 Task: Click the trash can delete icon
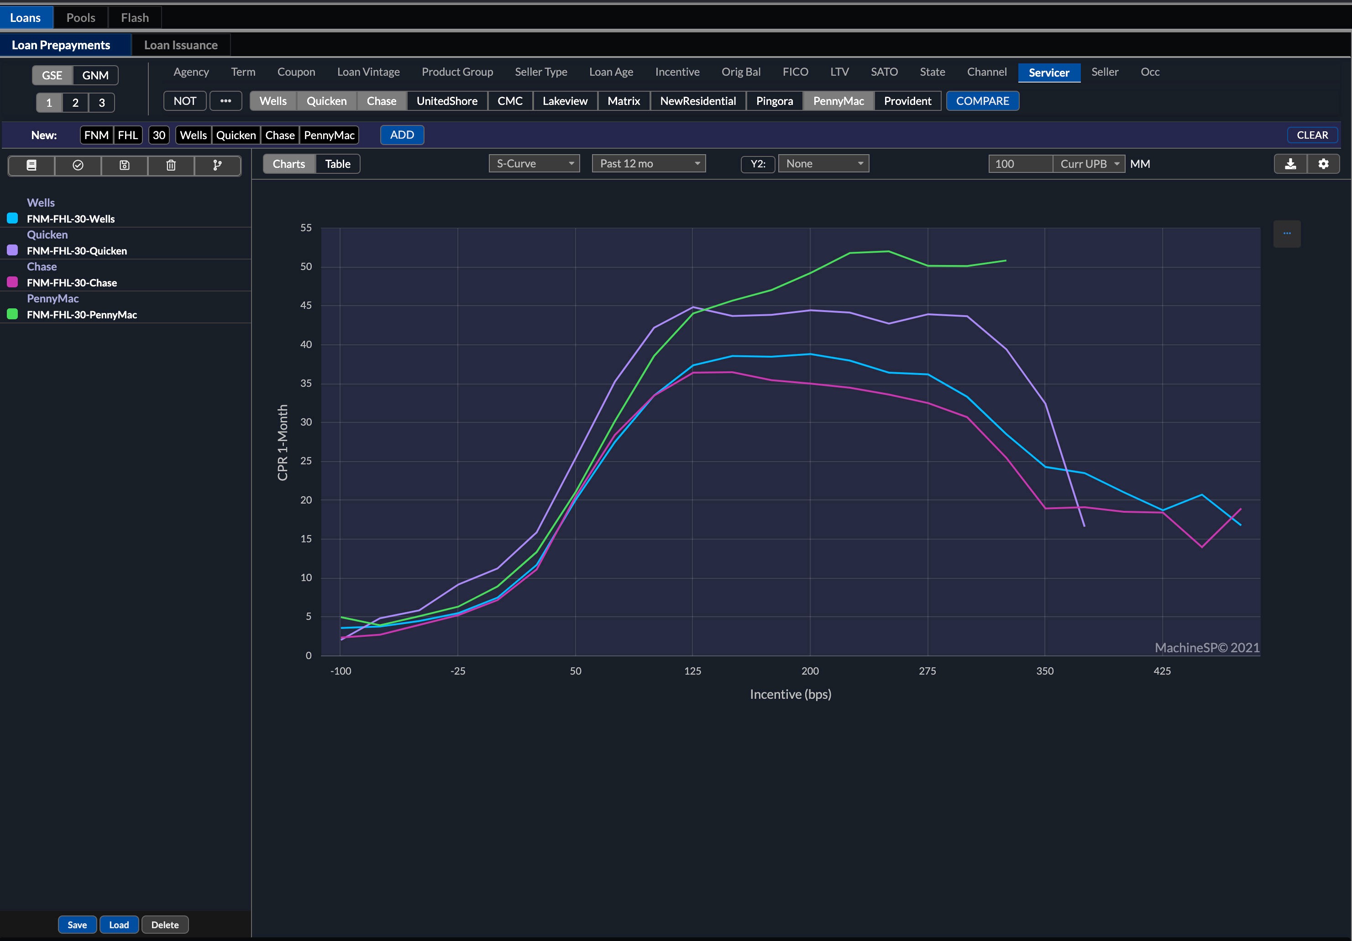click(x=171, y=166)
